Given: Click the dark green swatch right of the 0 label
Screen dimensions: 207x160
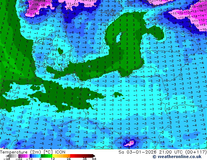Looking at the screenshot, I should (x=42, y=156).
